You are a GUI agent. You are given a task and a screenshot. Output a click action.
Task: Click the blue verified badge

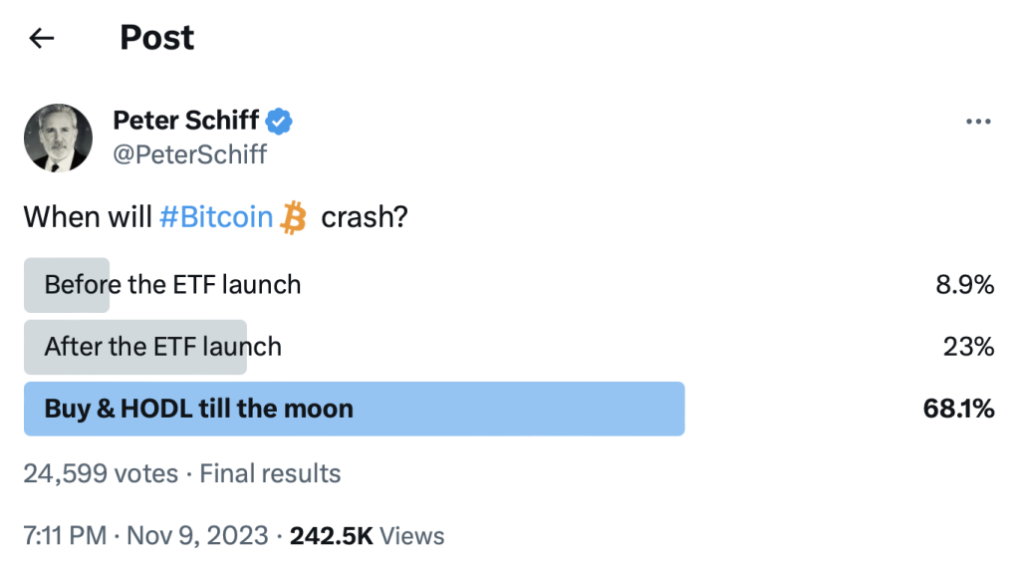(280, 122)
